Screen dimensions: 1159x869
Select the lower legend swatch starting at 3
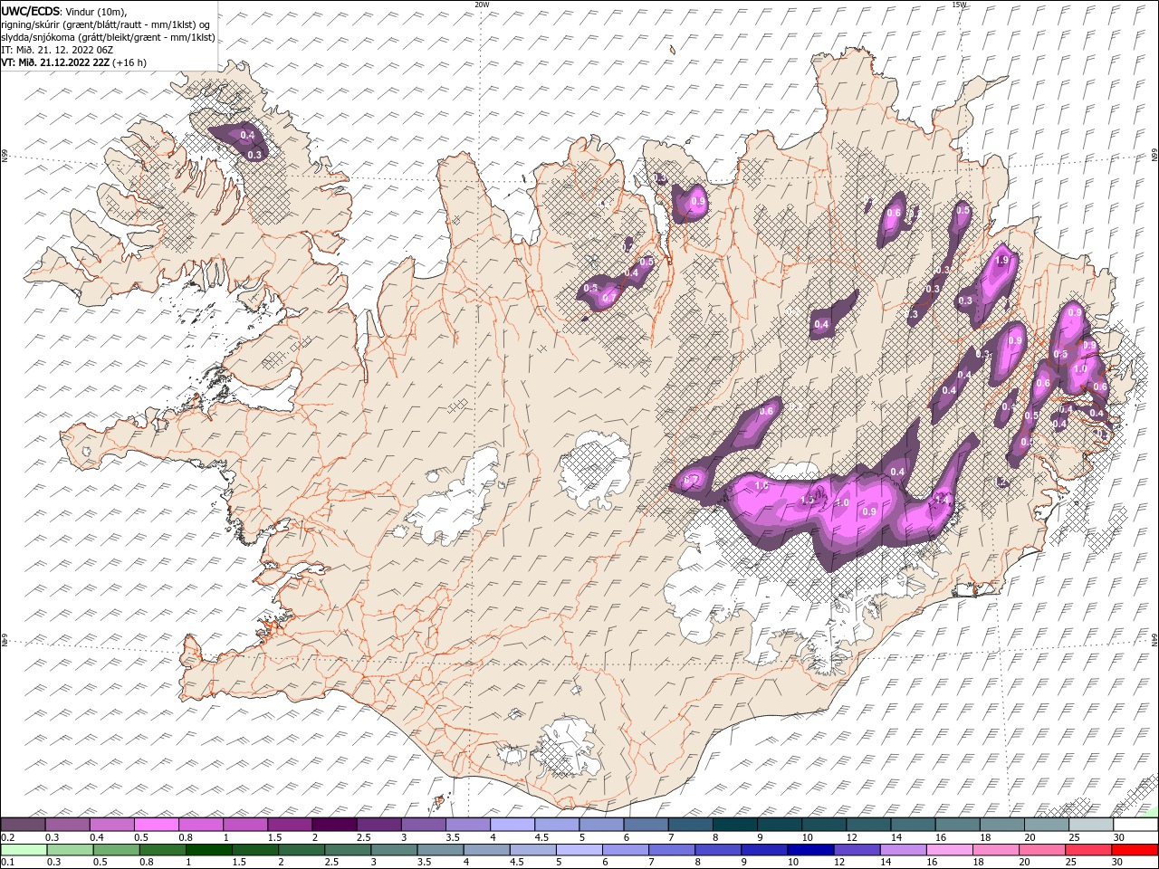point(393,850)
